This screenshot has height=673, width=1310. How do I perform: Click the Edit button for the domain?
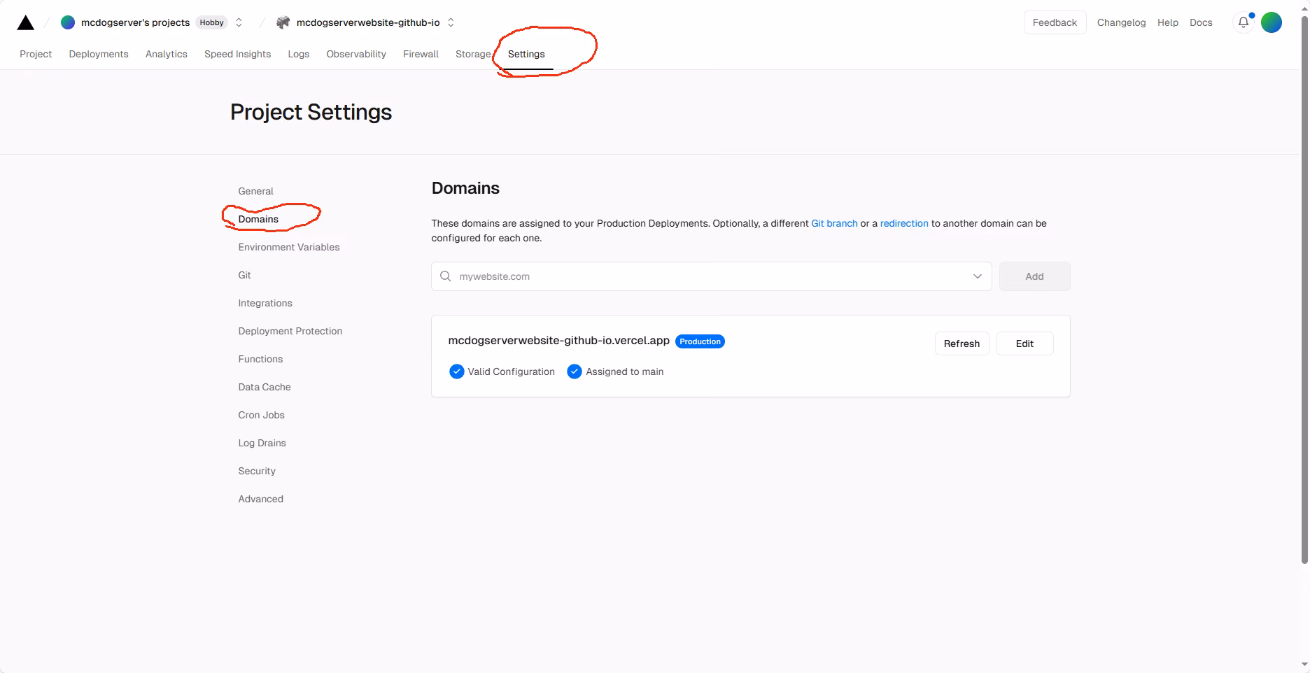[x=1024, y=343]
